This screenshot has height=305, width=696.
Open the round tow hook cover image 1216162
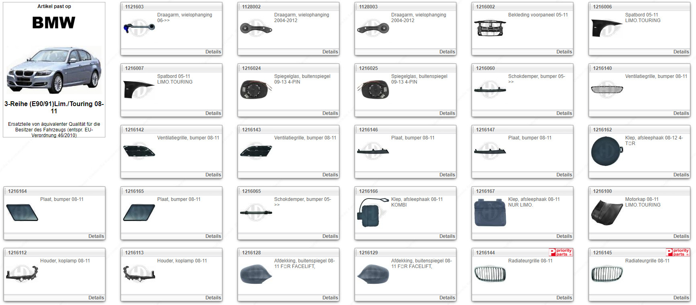coord(607,151)
